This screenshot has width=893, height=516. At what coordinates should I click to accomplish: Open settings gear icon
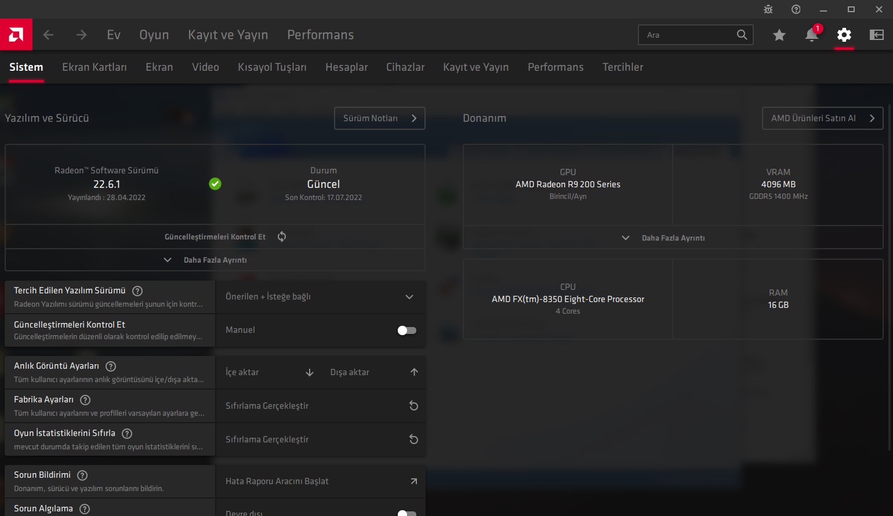[844, 35]
